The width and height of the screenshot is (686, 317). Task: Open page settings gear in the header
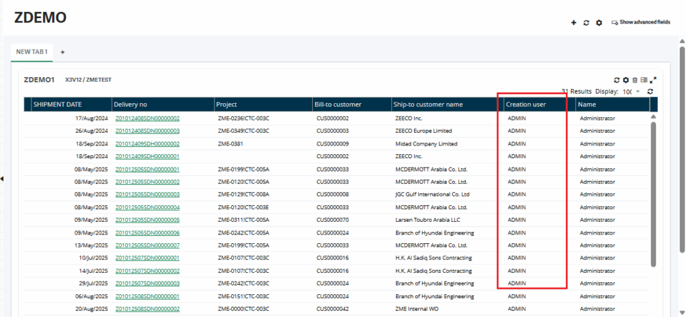point(599,22)
